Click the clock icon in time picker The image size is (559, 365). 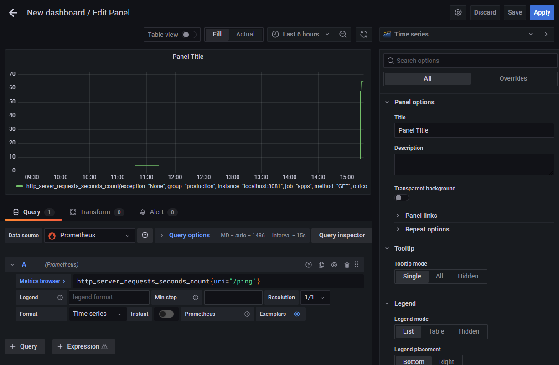pyautogui.click(x=275, y=34)
